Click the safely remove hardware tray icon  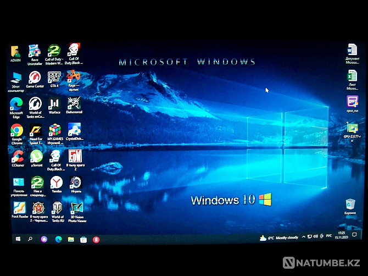click(x=322, y=236)
